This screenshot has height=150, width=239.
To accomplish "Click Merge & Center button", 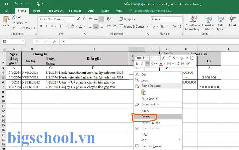I will click(x=132, y=26).
